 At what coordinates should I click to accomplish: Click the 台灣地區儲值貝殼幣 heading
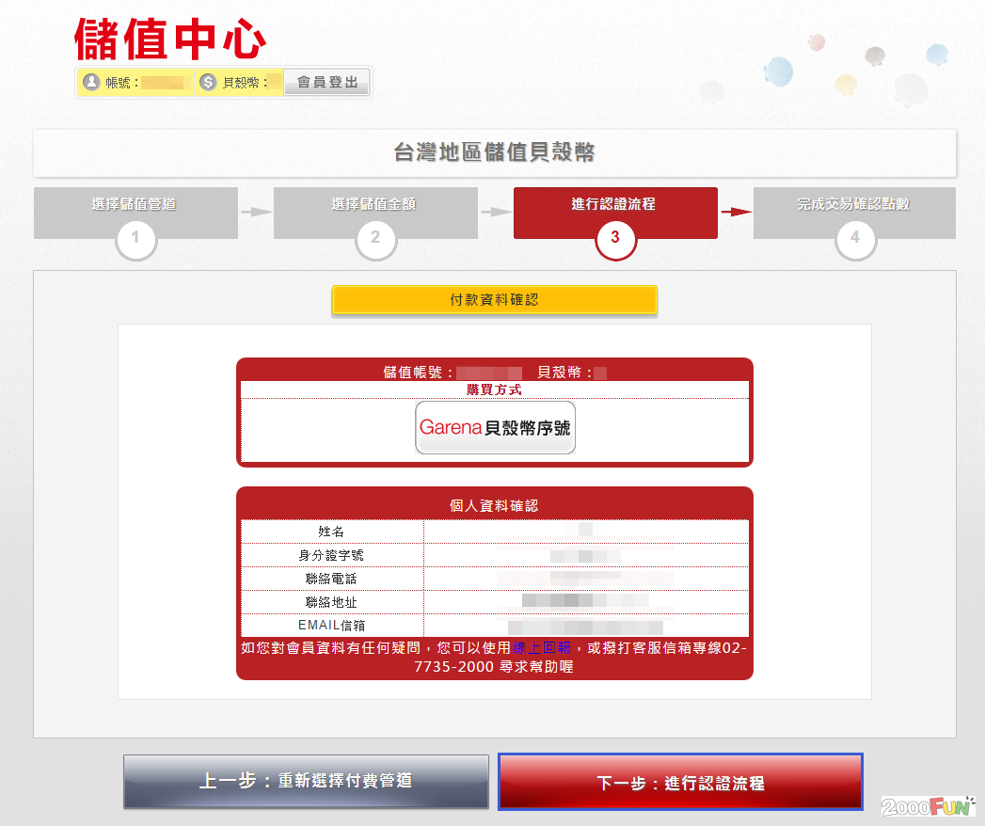(495, 152)
